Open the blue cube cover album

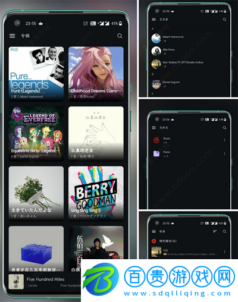pos(36,249)
